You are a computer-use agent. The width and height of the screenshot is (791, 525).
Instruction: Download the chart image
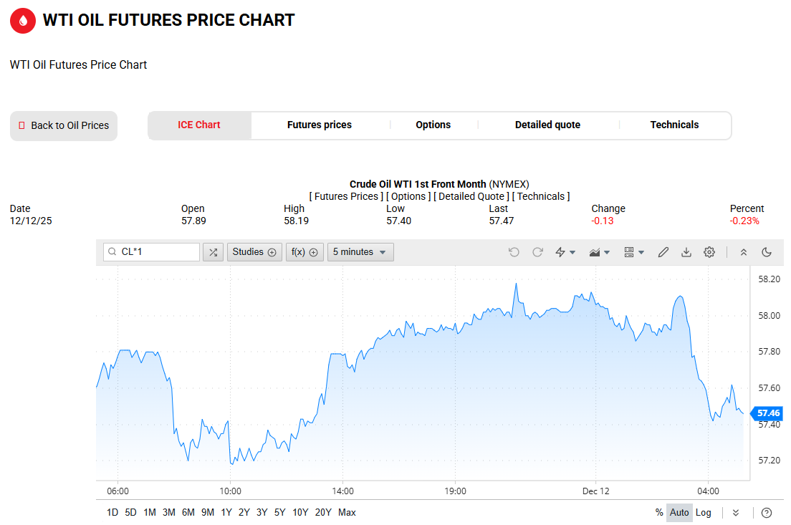coord(686,252)
